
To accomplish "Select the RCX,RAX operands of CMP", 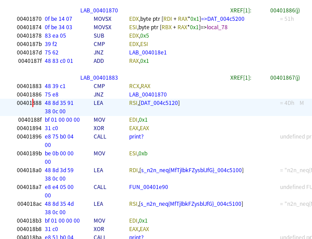I will (139, 86).
